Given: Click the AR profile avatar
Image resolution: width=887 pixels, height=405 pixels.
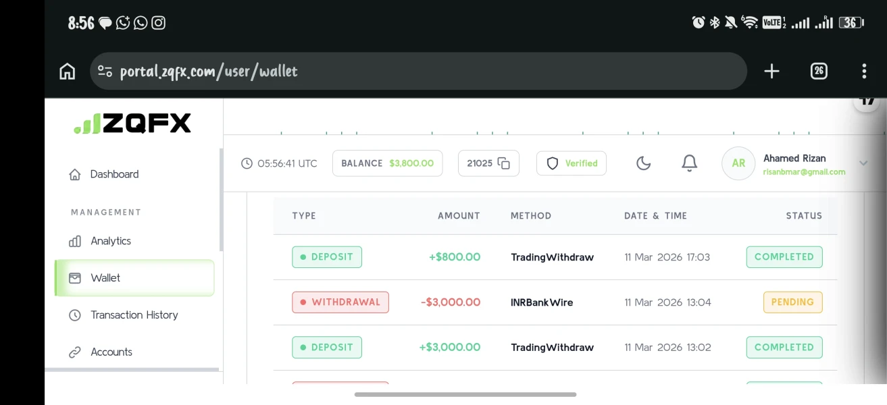Looking at the screenshot, I should (x=738, y=163).
